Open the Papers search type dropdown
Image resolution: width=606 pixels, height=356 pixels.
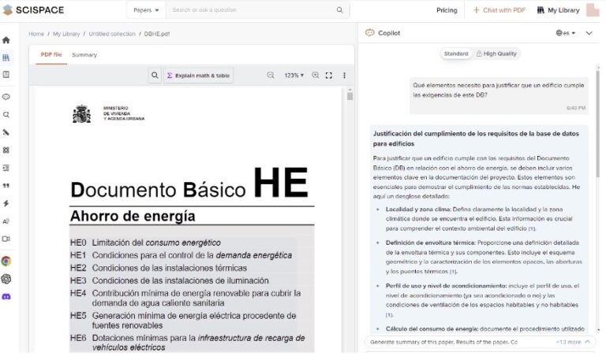coord(146,10)
